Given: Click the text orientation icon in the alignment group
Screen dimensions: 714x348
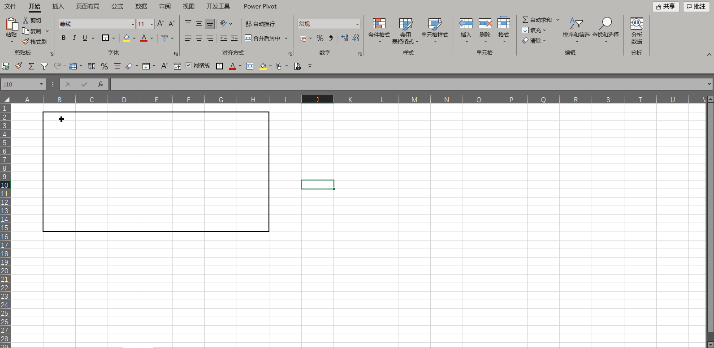Looking at the screenshot, I should point(224,24).
